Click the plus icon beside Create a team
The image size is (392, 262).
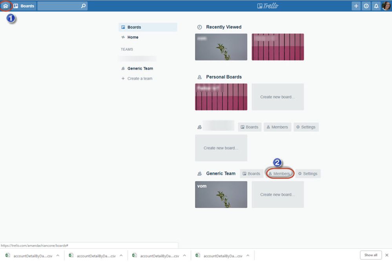[x=123, y=78]
